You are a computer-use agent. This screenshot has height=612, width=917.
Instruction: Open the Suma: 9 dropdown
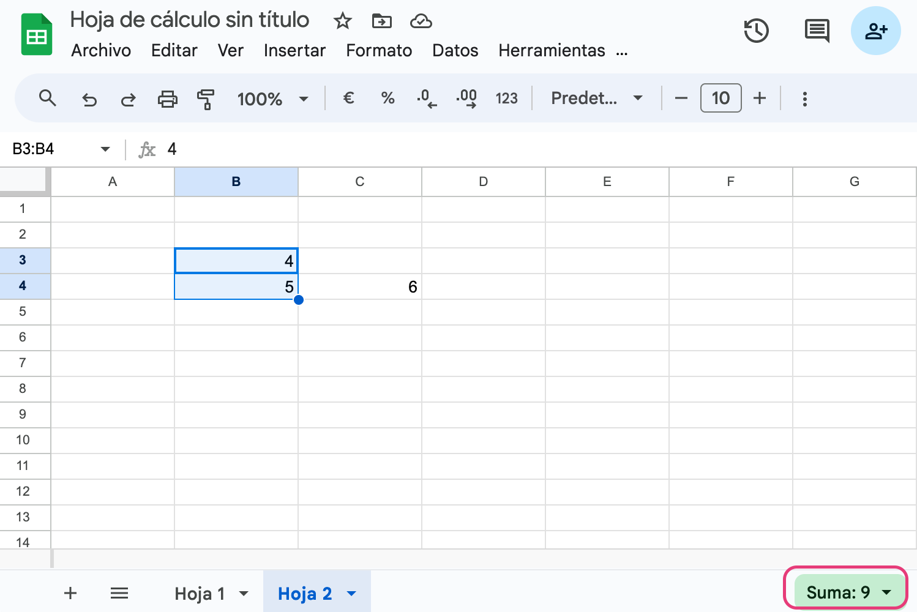848,592
